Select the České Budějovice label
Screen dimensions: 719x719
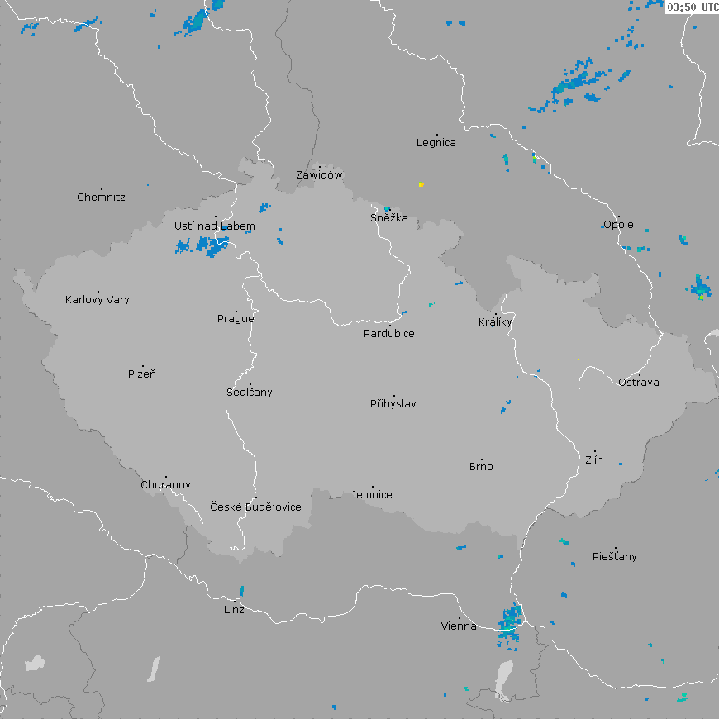[x=255, y=507]
